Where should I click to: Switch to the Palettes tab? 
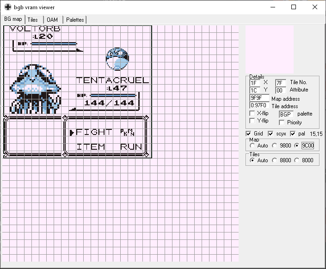(75, 20)
